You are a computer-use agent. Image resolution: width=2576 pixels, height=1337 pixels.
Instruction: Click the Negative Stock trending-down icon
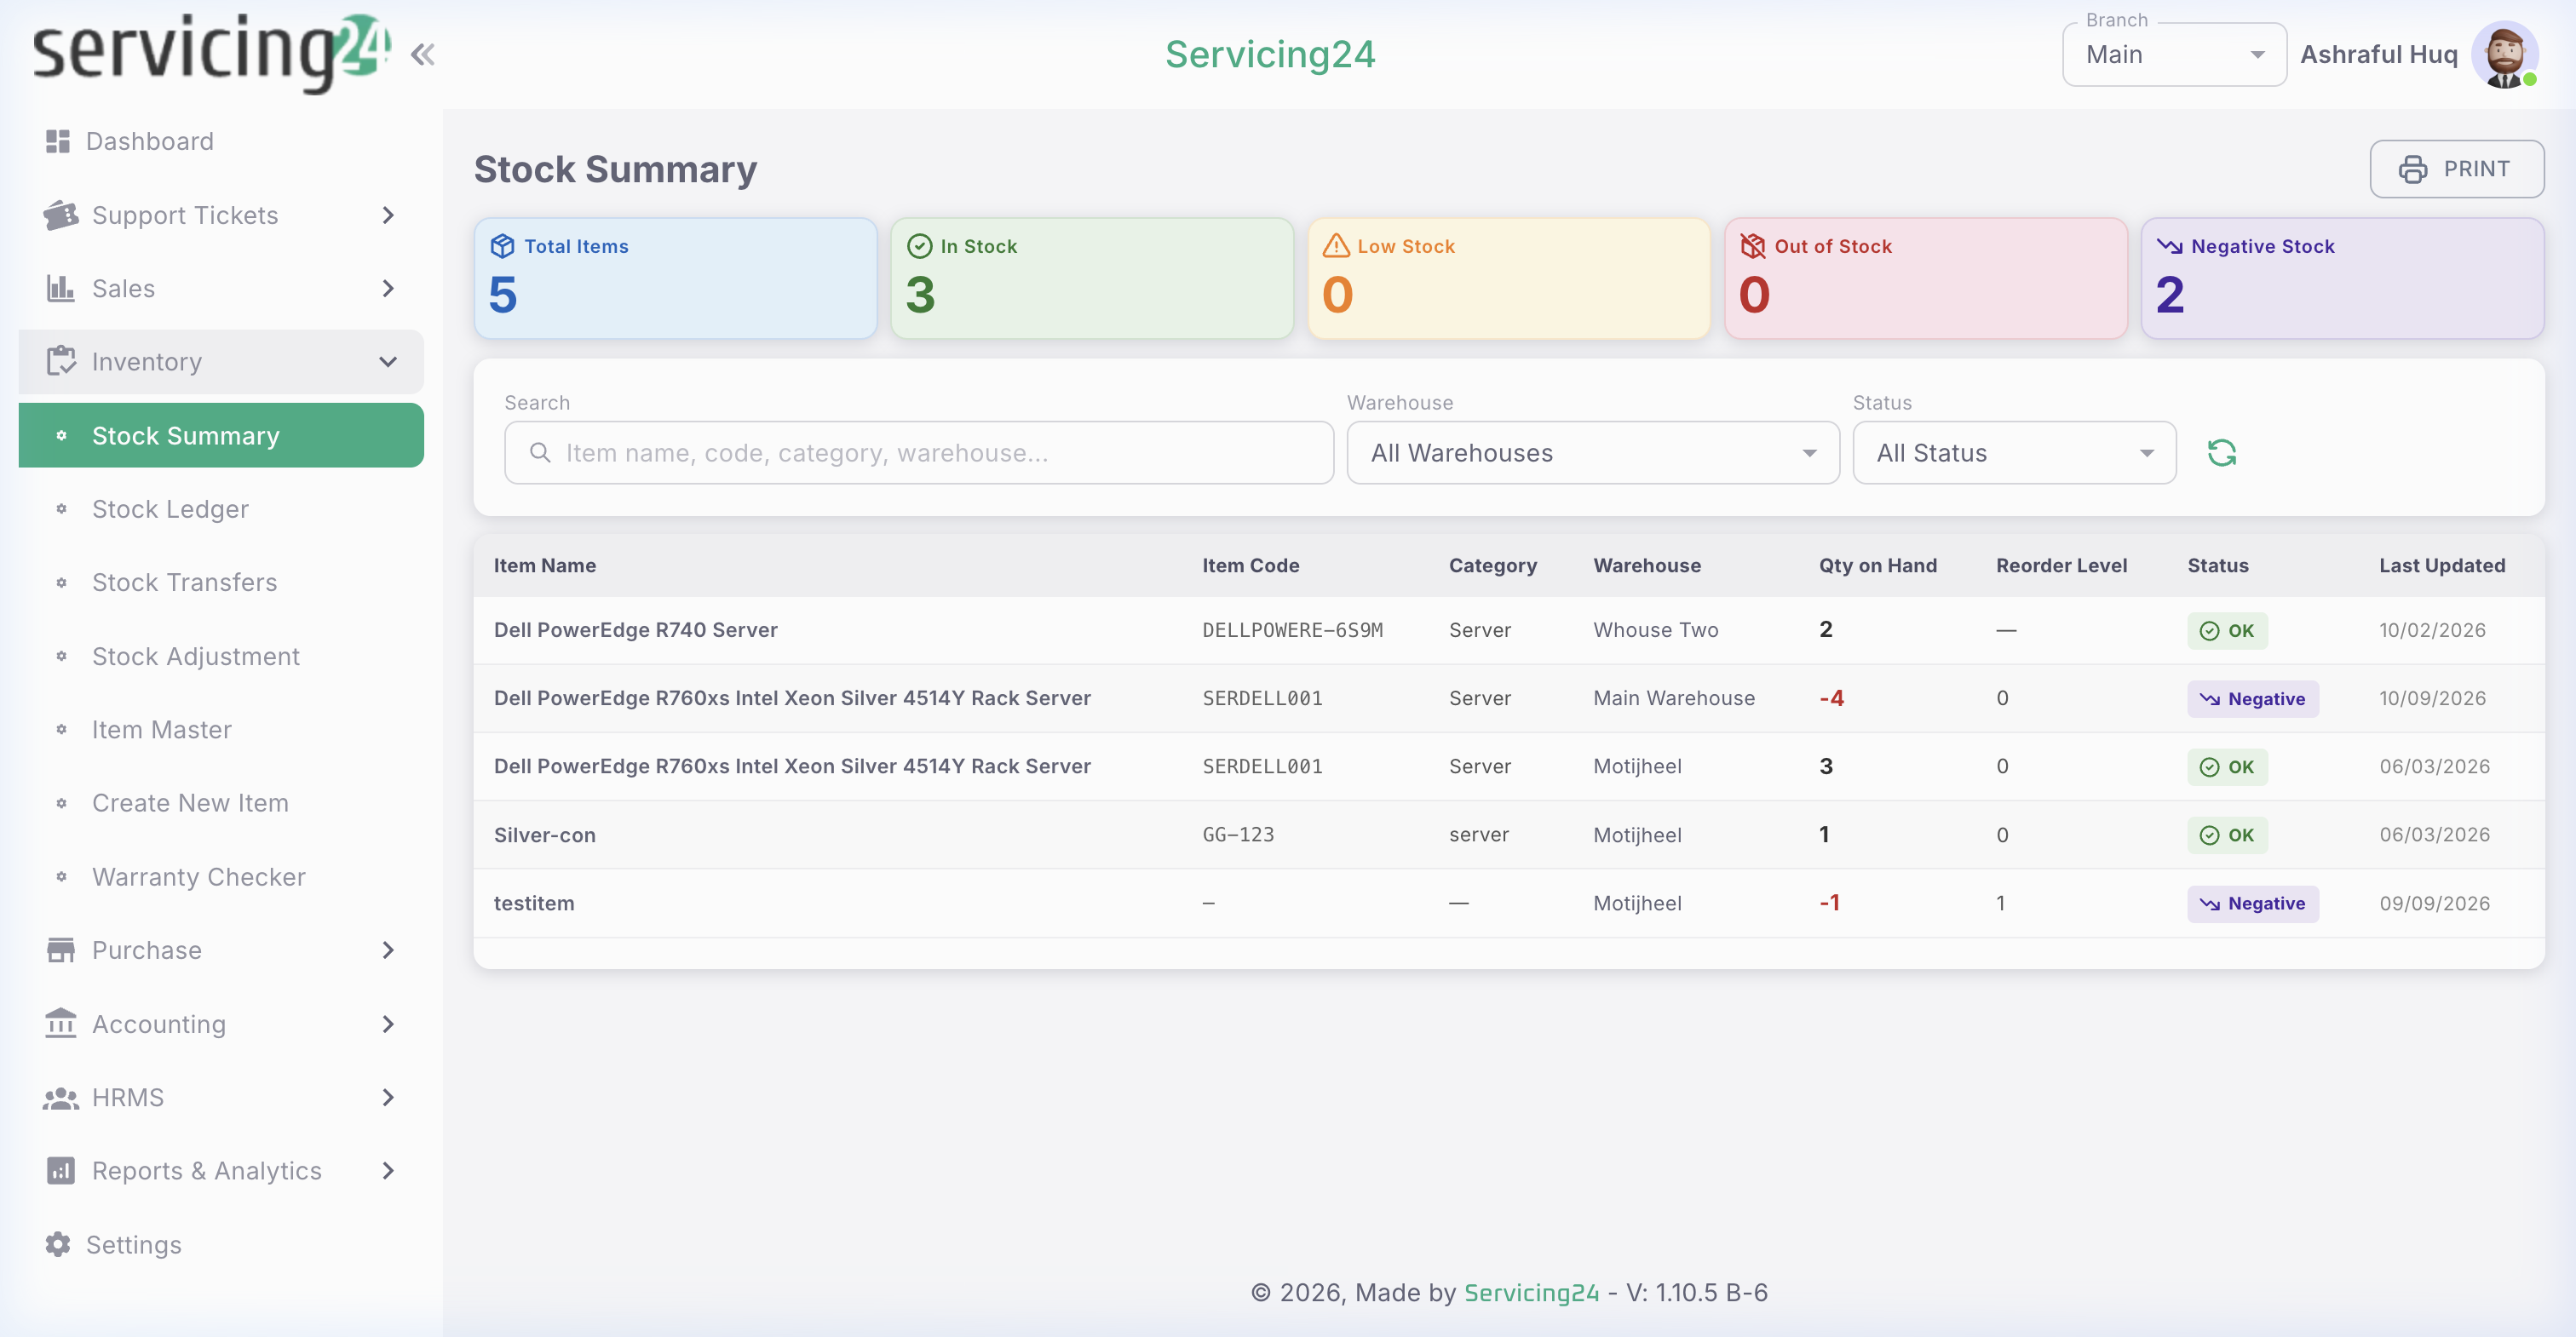2169,246
